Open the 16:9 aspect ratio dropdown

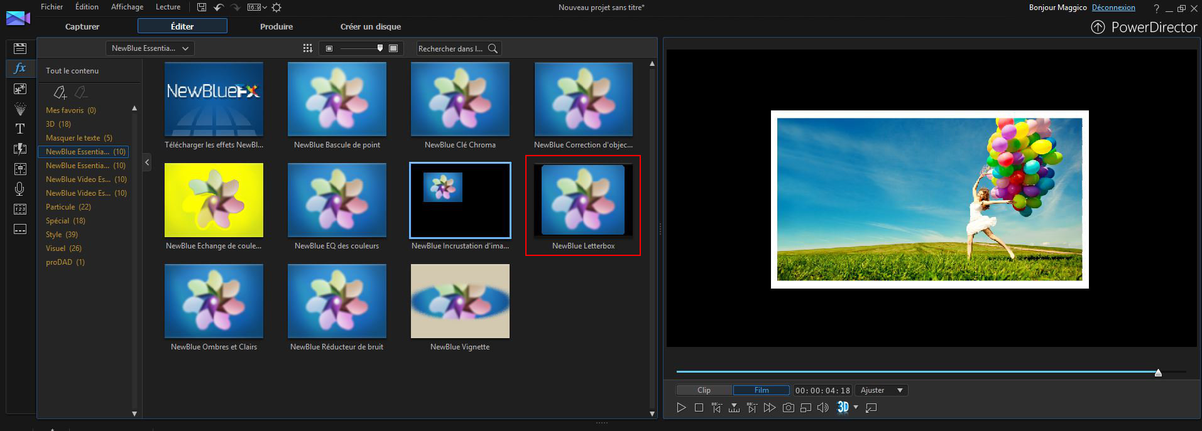tap(256, 8)
